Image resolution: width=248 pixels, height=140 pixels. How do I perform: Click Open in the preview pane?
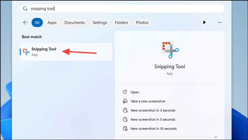(135, 92)
